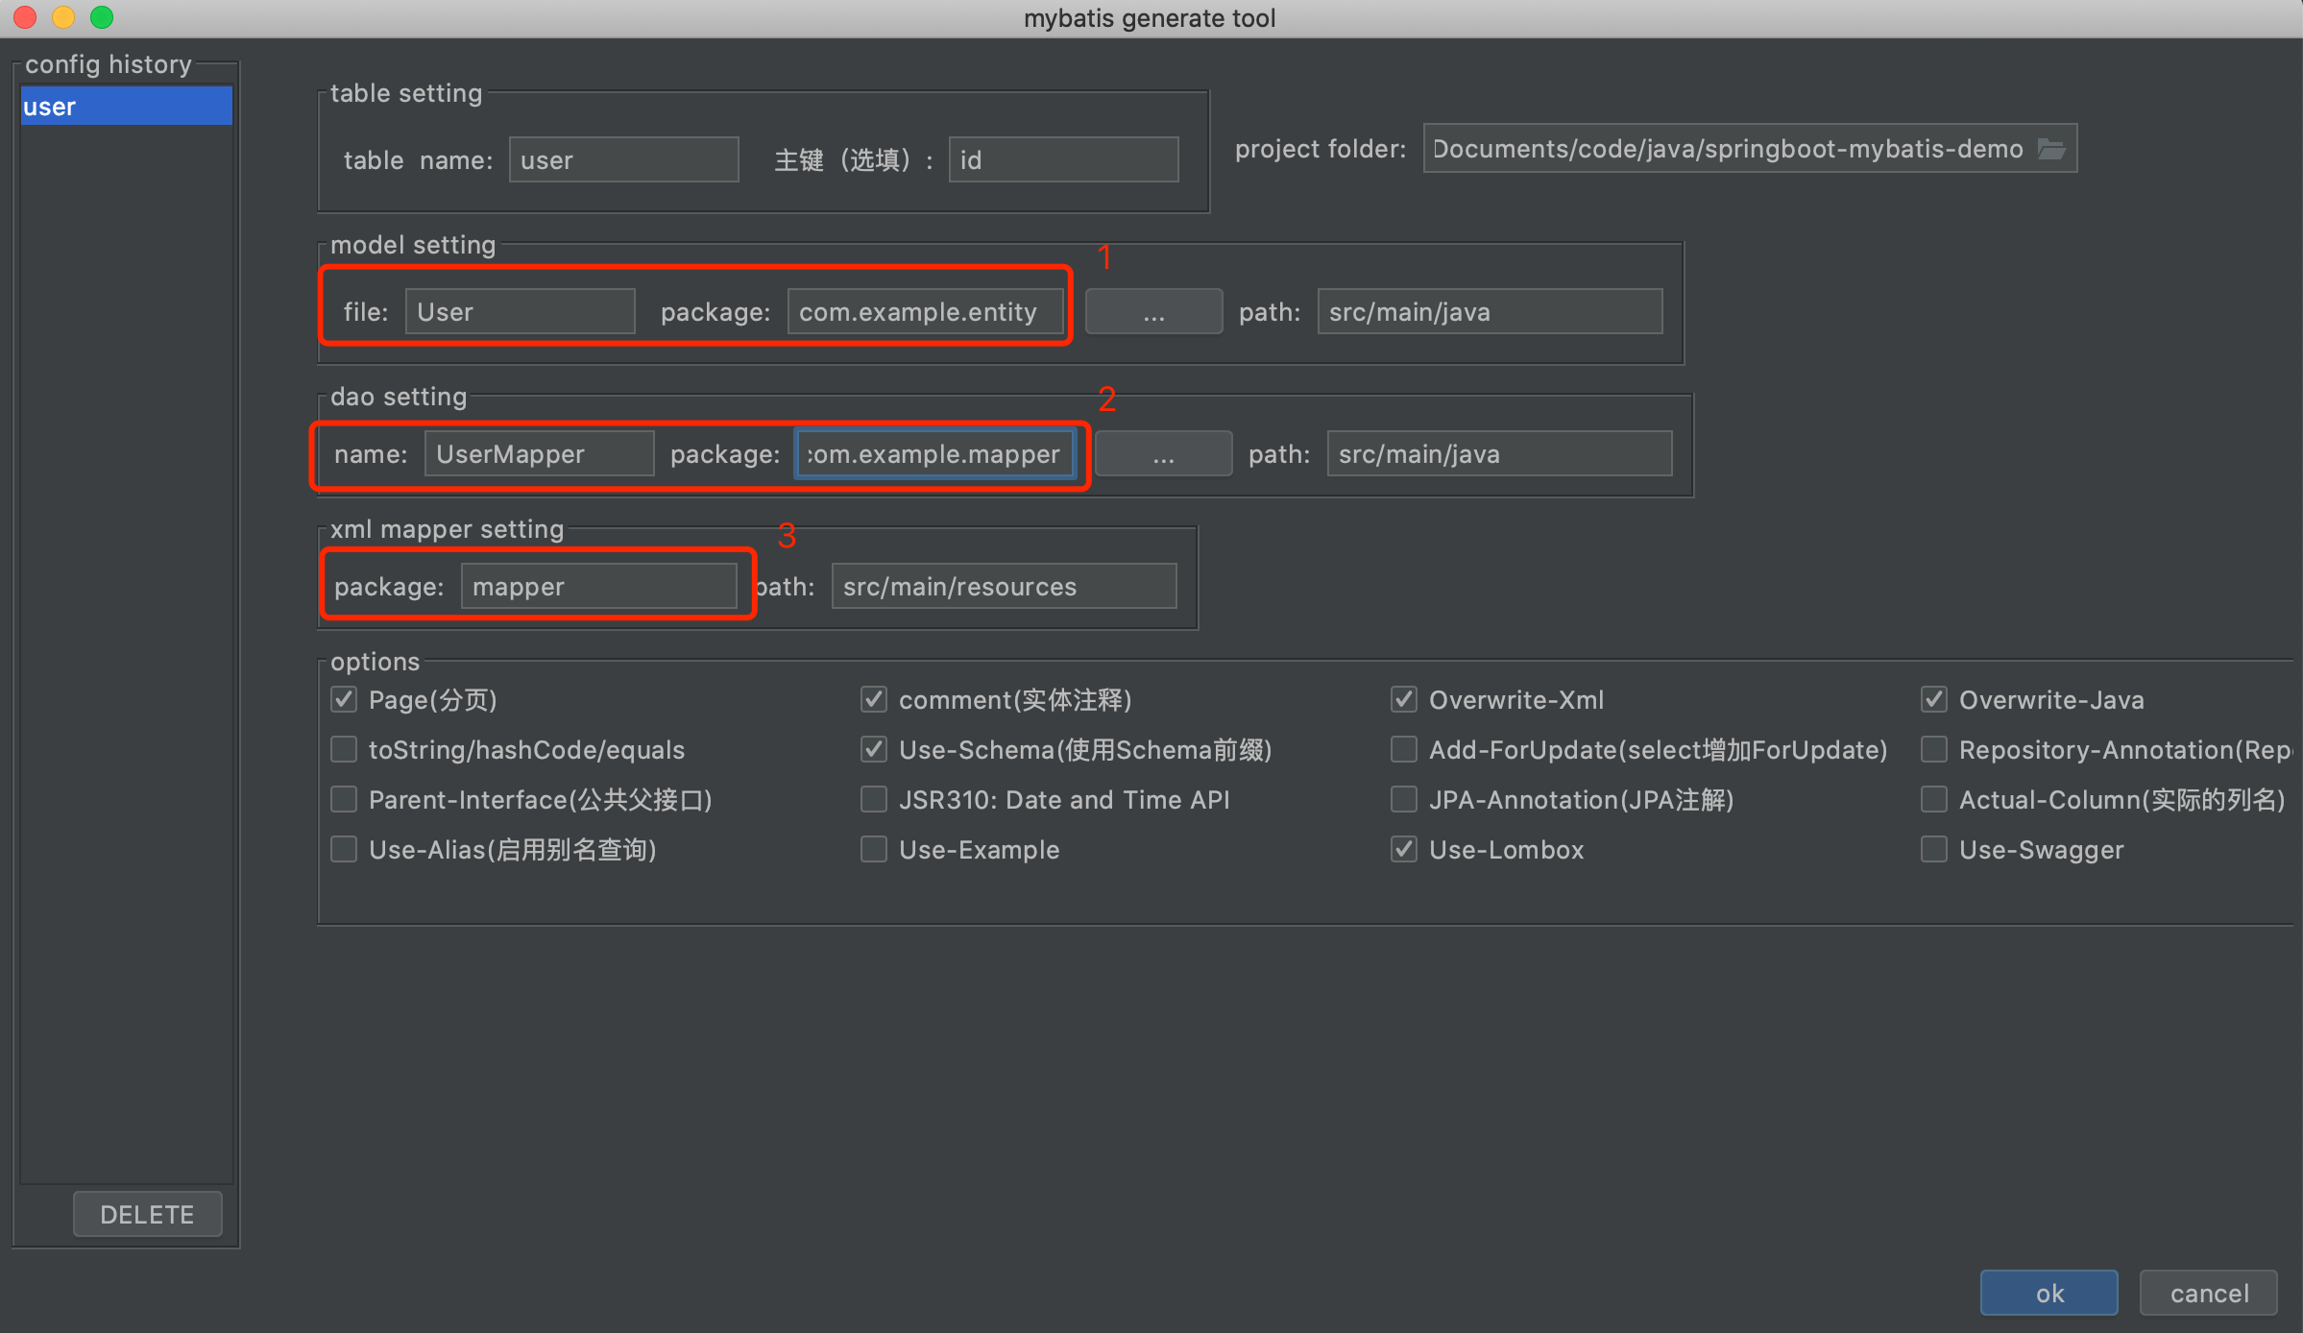Viewport: 2303px width, 1333px height.
Task: Disable the Page(分页) option
Action: click(344, 699)
